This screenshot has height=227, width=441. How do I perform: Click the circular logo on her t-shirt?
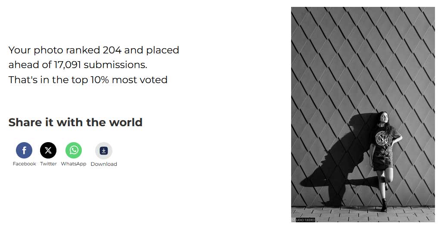tap(382, 139)
